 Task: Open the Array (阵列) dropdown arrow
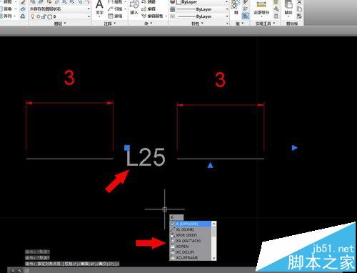16,16
